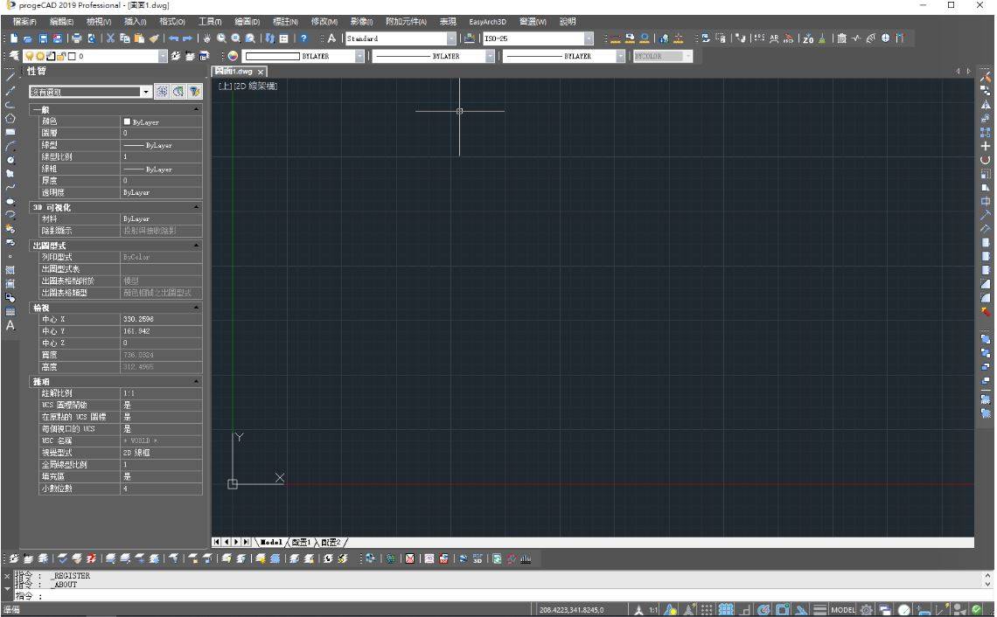The image size is (997, 617).
Task: Click the settings gear icon in status bar
Action: coord(866,609)
